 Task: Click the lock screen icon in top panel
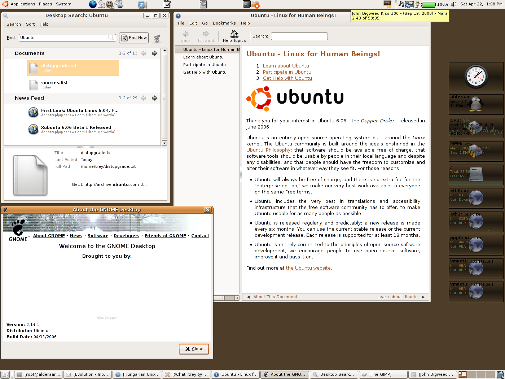[387, 4]
